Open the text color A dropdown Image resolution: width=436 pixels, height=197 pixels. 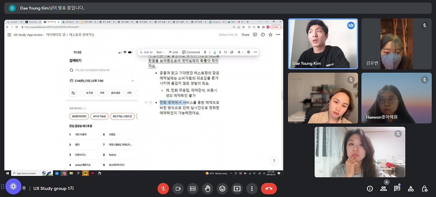(240, 52)
